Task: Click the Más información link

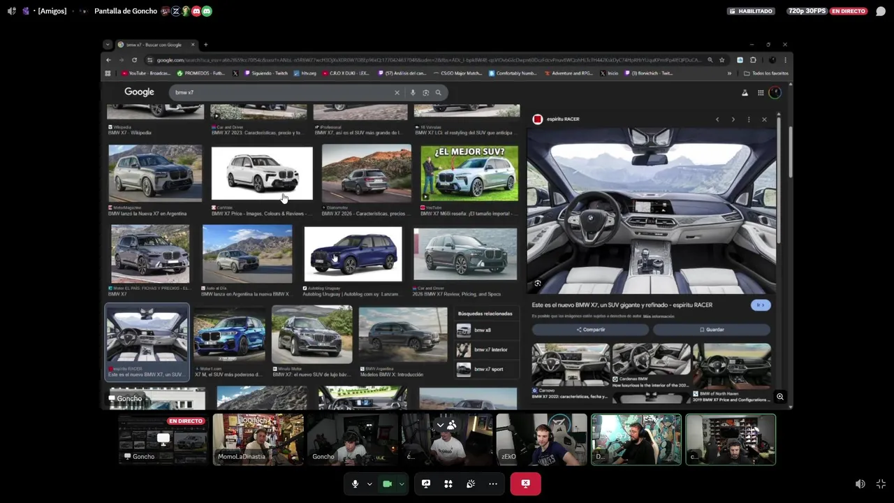Action: [659, 316]
